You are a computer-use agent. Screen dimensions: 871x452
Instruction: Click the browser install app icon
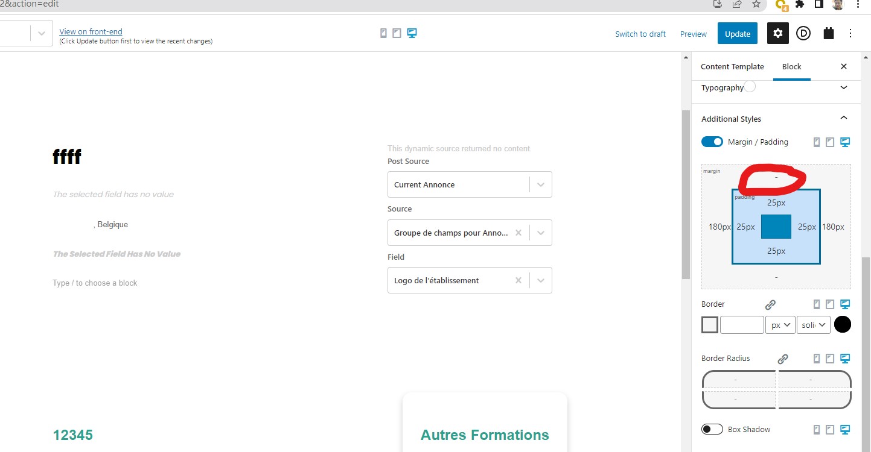tap(718, 4)
